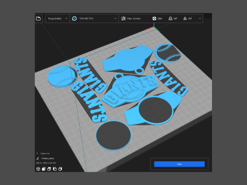Image resolution: width=247 pixels, height=185 pixels.
Task: Click the infill density icon
Action: [x=154, y=18]
